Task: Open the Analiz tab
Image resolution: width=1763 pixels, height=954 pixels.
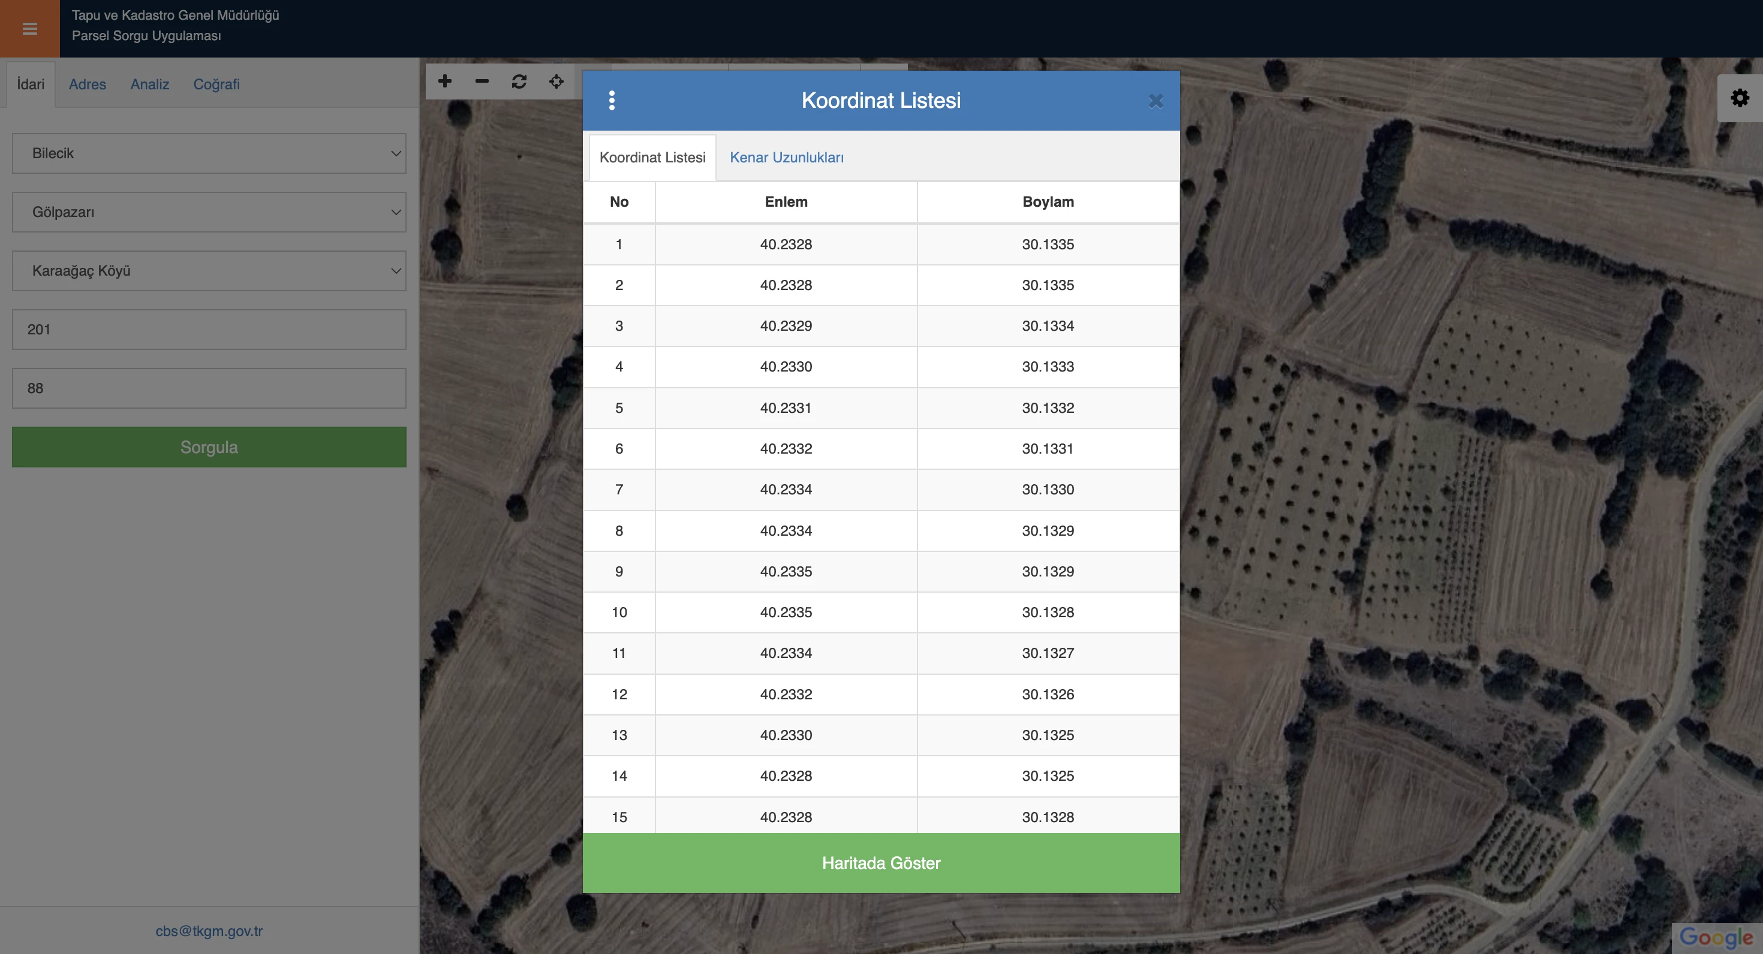Action: point(150,84)
